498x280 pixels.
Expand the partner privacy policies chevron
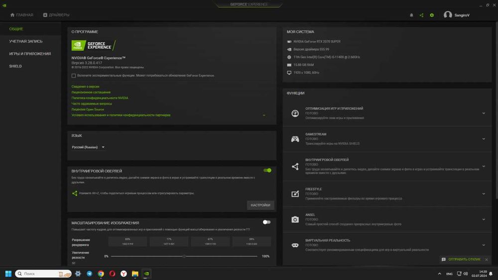[264, 115]
